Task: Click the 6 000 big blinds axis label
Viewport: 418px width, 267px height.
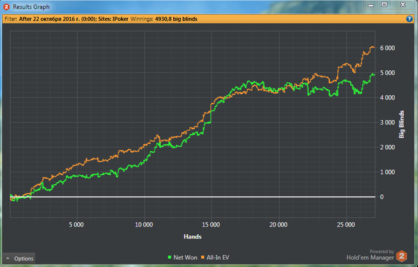Action: (388, 48)
